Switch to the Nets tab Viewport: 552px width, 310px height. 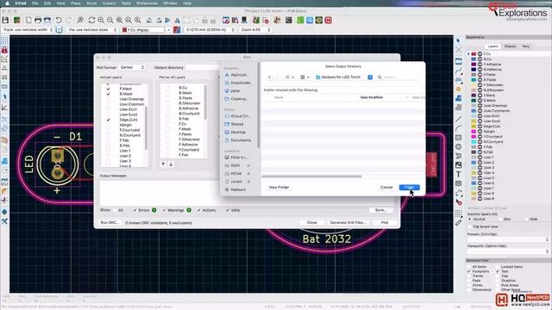pyautogui.click(x=525, y=46)
